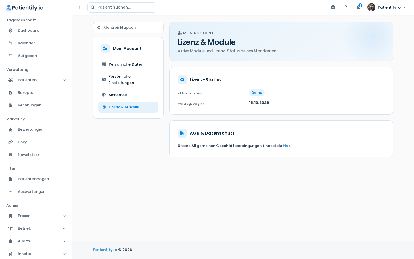The height and width of the screenshot is (259, 414).
Task: Expand the Inhalte submenu chevron
Action: tap(64, 254)
